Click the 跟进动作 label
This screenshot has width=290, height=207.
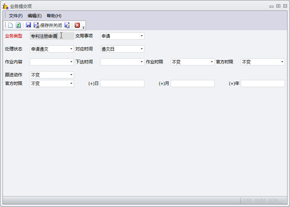pos(14,75)
